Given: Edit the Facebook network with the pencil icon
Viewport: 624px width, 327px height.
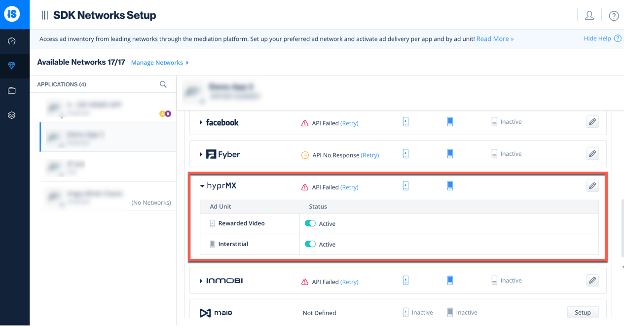Looking at the screenshot, I should point(592,122).
